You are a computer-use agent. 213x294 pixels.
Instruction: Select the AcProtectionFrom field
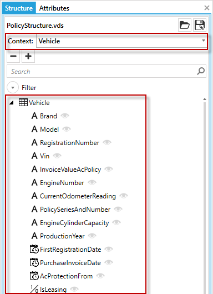click(x=66, y=276)
